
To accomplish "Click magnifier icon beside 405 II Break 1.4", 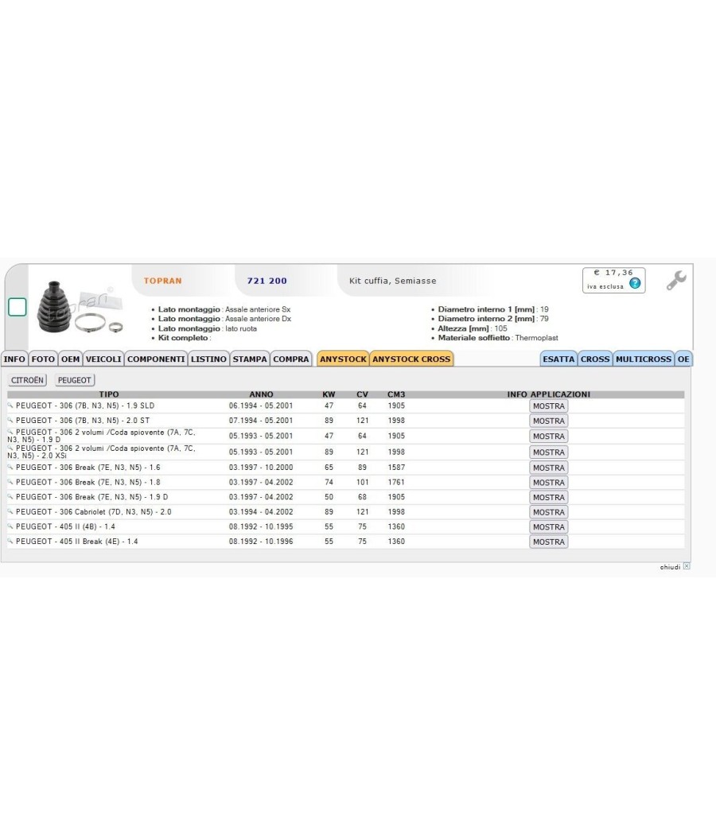I will click(10, 541).
